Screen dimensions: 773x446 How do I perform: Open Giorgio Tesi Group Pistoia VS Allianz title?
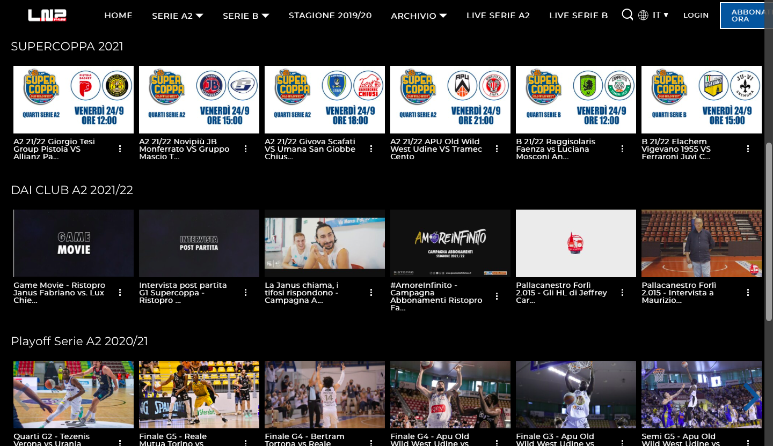point(54,149)
